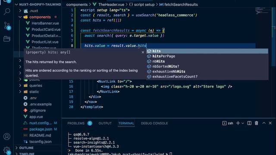The width and height of the screenshot is (276, 155).
Task: Choose exhaustiveNbHits suggestion
Action: 207,71
